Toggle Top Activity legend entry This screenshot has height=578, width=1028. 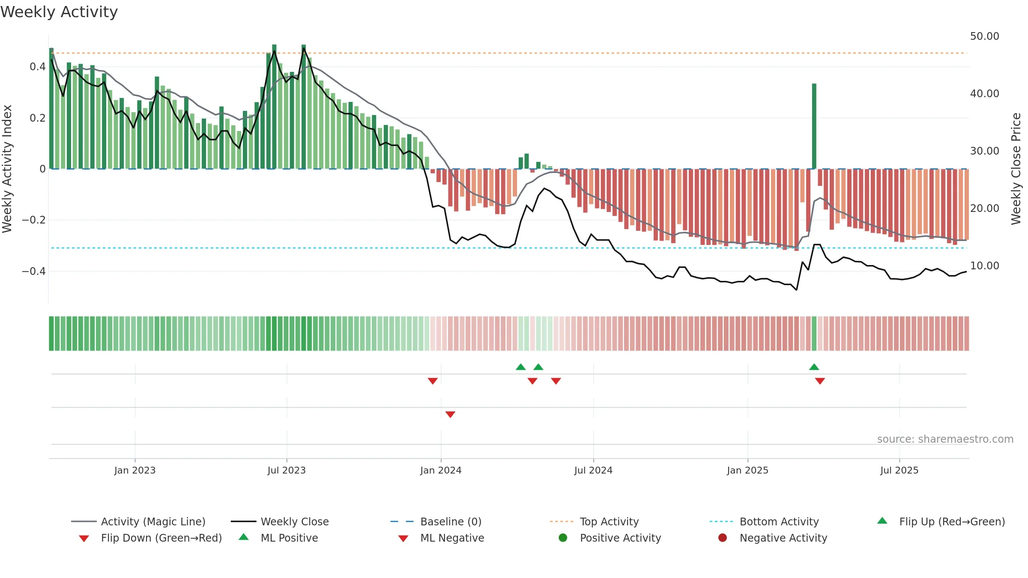point(594,521)
